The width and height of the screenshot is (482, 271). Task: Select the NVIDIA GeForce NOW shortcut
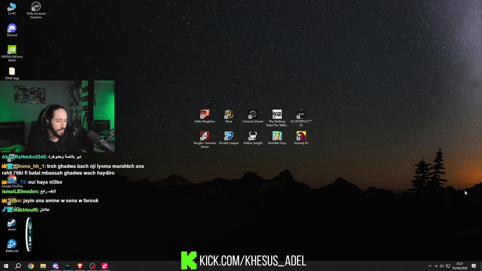click(x=12, y=54)
